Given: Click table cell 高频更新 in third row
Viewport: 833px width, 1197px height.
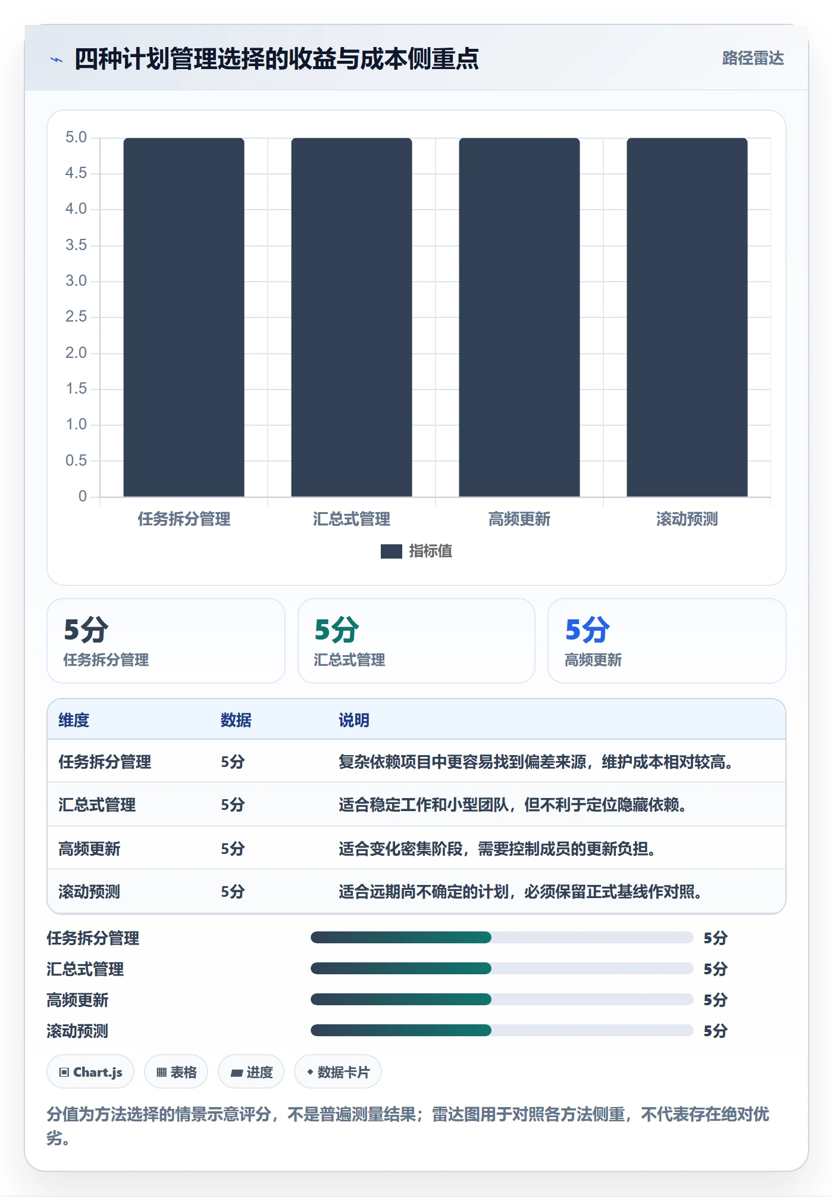Looking at the screenshot, I should click(x=89, y=849).
